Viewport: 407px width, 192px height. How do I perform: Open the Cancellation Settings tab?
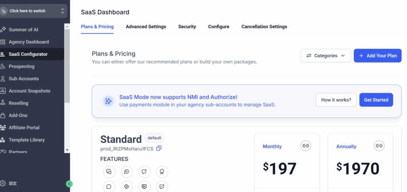pos(264,27)
